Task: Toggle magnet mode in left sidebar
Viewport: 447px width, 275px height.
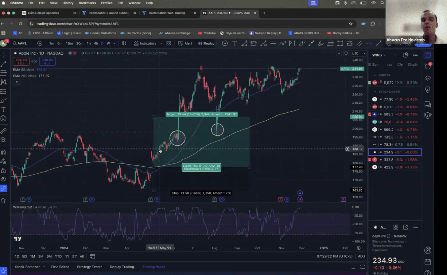Action: pos(3,152)
